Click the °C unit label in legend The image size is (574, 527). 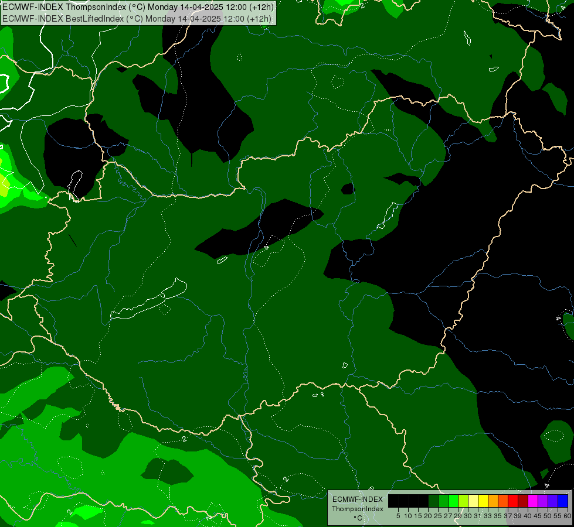(x=358, y=518)
